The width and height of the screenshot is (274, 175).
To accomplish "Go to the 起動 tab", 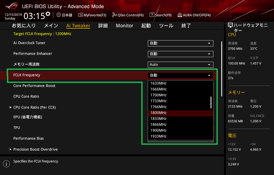I will pyautogui.click(x=146, y=26).
